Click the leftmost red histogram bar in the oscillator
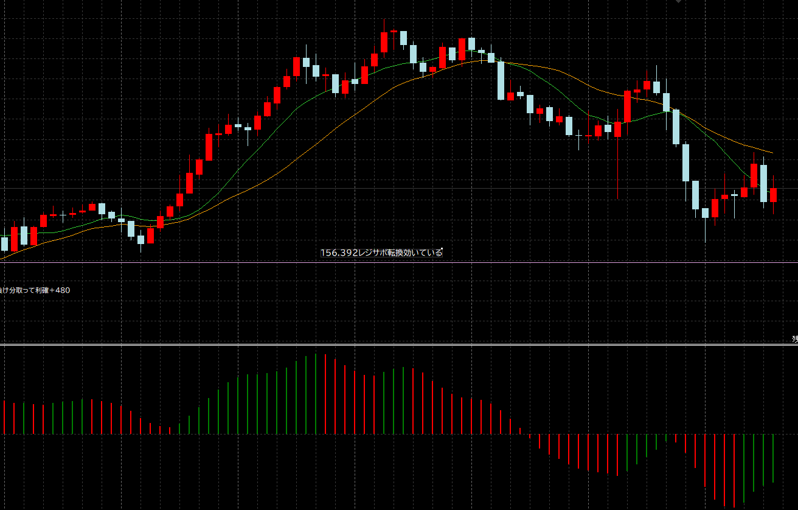798x510 pixels. tap(4, 417)
